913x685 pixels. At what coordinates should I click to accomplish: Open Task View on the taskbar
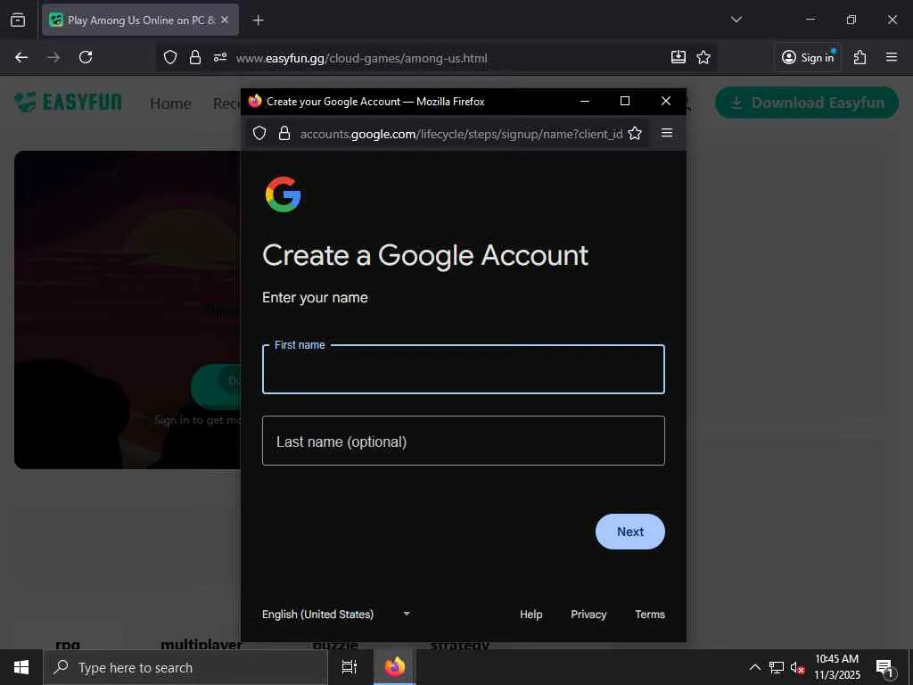click(350, 667)
